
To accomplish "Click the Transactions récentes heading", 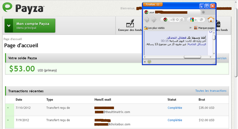I will [26, 91].
